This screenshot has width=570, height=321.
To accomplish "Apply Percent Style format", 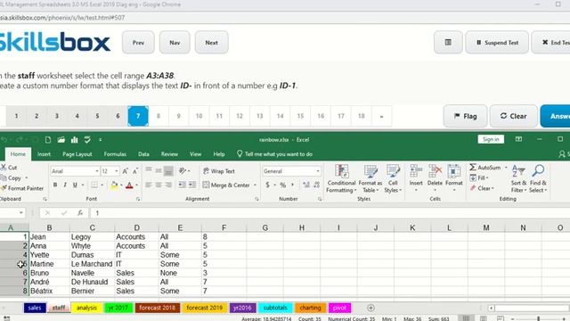I will [x=283, y=185].
